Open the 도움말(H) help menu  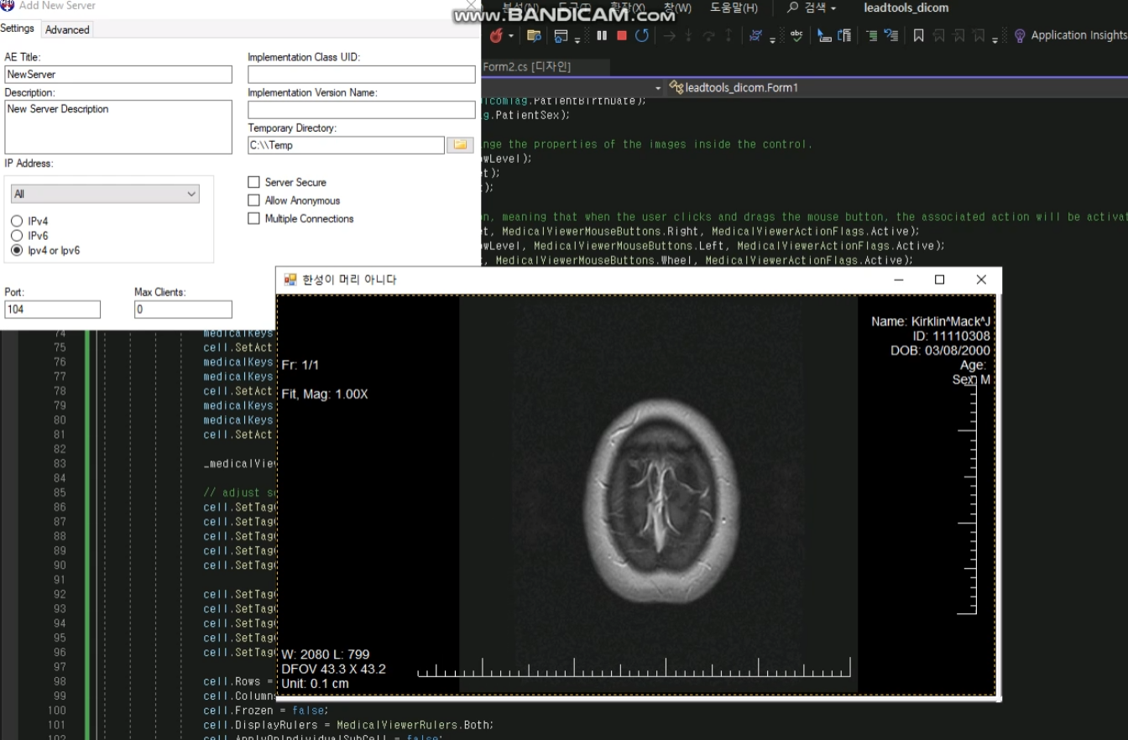tap(734, 8)
